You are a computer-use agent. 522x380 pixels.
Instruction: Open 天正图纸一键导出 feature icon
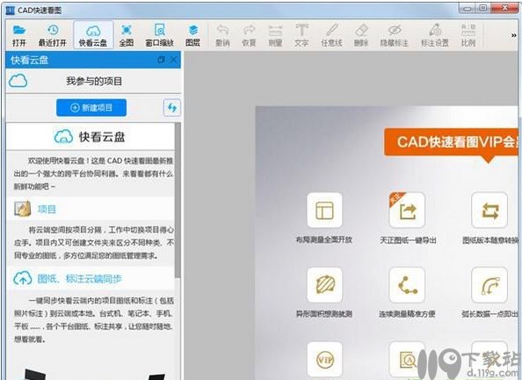[407, 210]
